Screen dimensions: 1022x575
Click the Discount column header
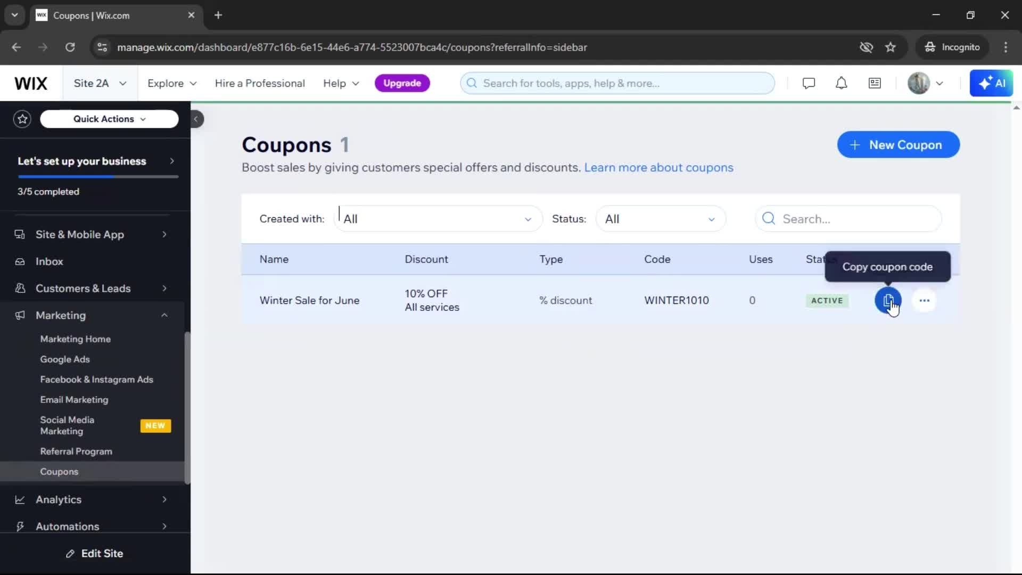tap(426, 259)
